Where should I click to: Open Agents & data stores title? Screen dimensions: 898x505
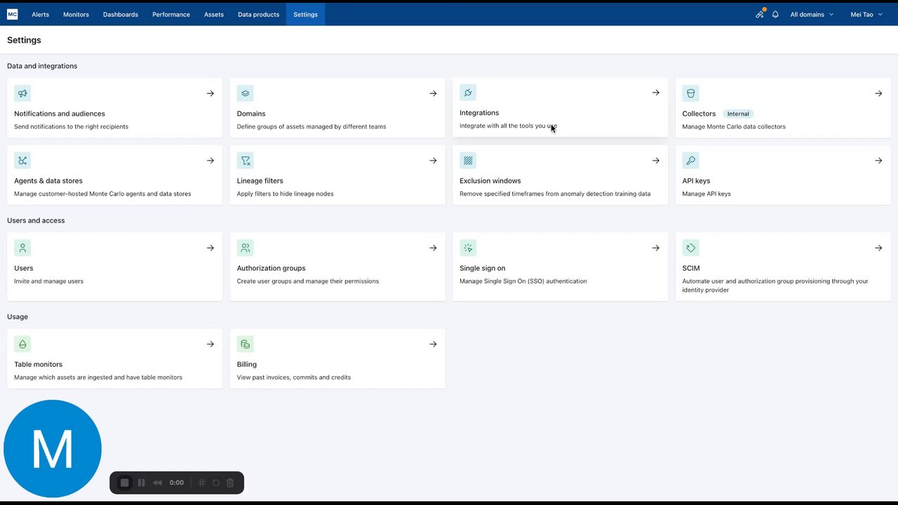(x=48, y=181)
